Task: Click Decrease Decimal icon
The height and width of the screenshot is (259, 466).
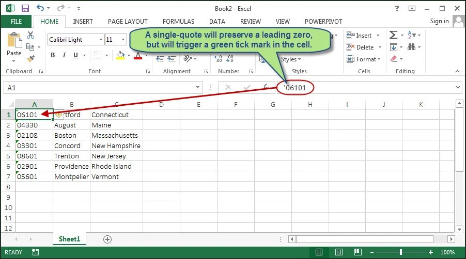Action: (x=229, y=59)
